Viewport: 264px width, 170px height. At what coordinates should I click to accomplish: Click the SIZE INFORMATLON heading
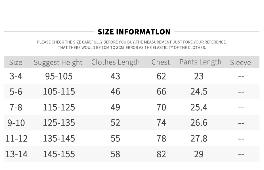click(134, 32)
